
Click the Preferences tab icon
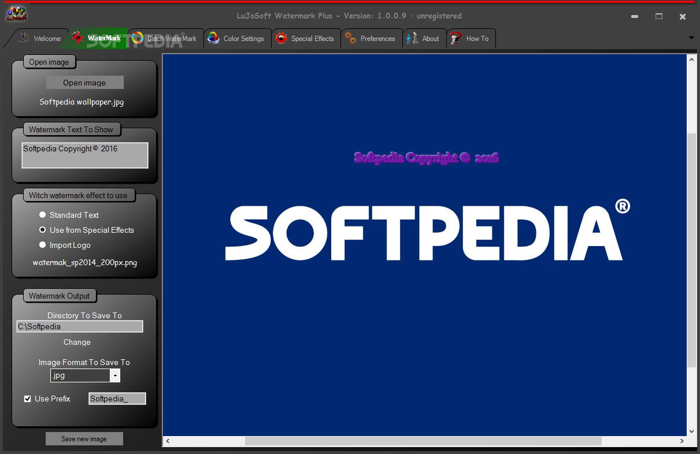[x=350, y=39]
